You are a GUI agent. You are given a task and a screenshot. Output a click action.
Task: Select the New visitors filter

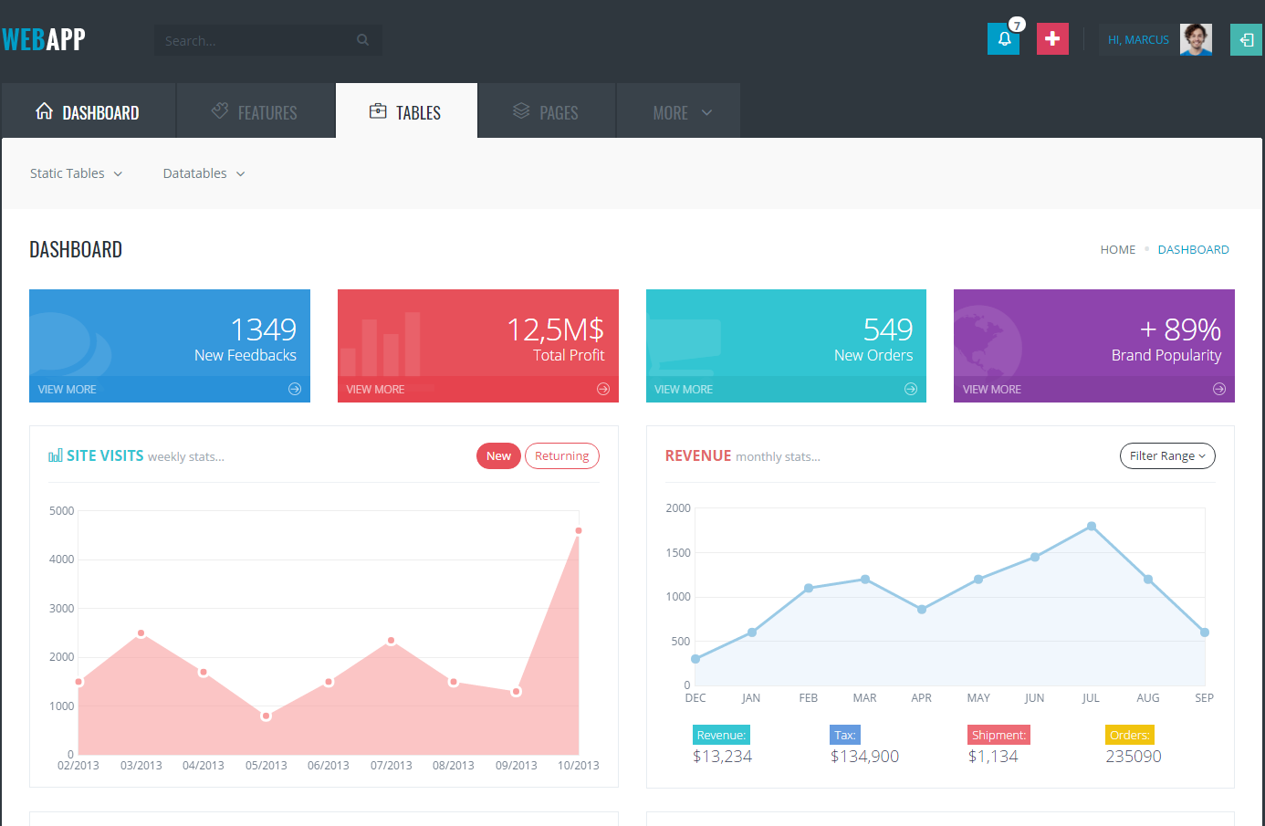click(498, 455)
